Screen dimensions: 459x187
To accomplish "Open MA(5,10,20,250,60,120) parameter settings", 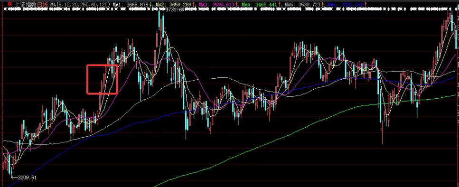I will [x=80, y=4].
